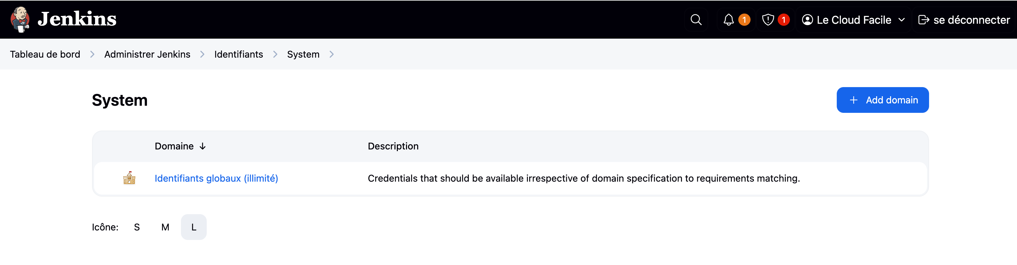Click the castle domain icon

coord(129,178)
